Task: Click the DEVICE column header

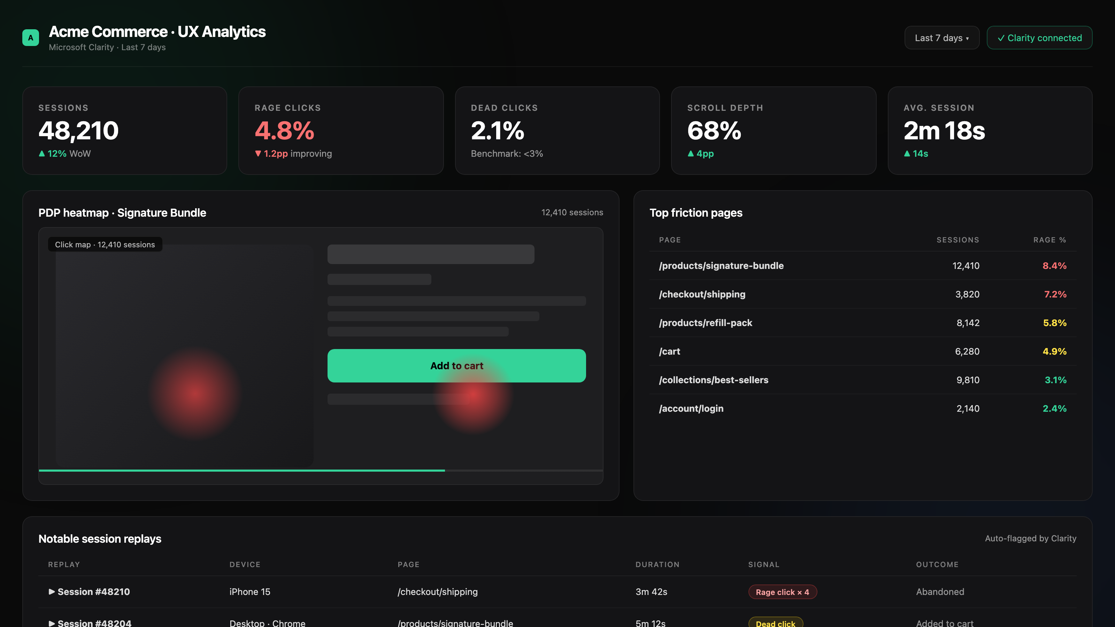Action: pyautogui.click(x=245, y=564)
